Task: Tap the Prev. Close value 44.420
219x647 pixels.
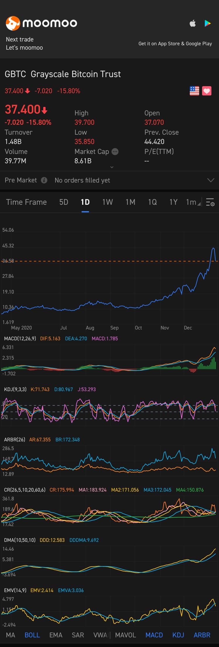Action: (154, 142)
